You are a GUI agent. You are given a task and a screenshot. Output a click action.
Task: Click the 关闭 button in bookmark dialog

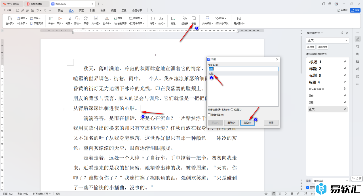pos(271,123)
